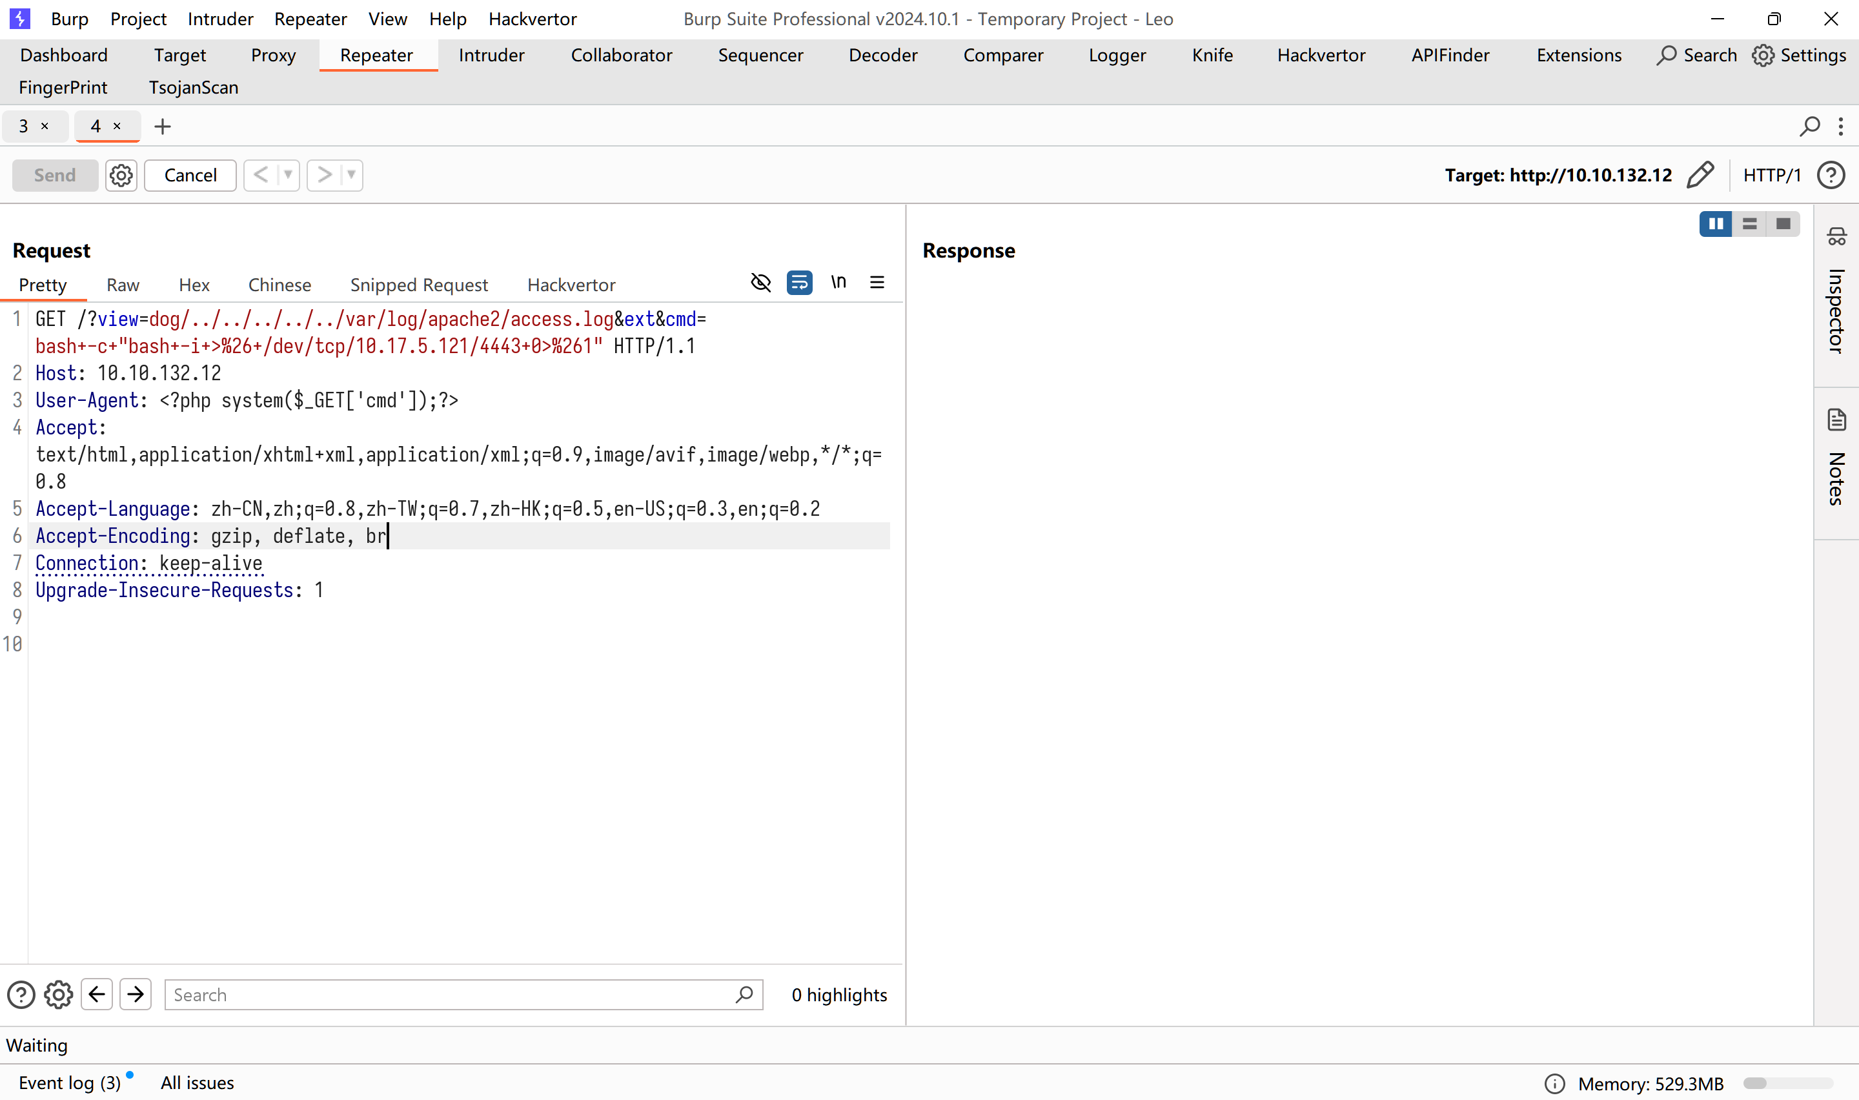Switch protocol via HTTP/1 toggle

pyautogui.click(x=1772, y=176)
